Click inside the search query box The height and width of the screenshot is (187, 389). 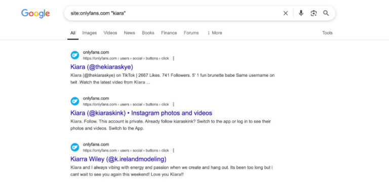click(174, 13)
